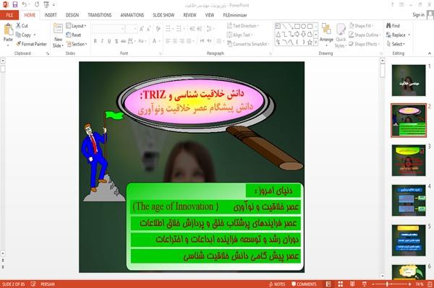This screenshot has height=288, width=434.
Task: Open the Shape Outline dropdown
Action: coord(365,35)
